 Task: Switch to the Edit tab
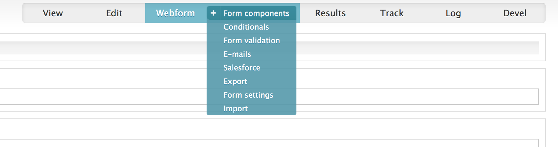click(114, 13)
